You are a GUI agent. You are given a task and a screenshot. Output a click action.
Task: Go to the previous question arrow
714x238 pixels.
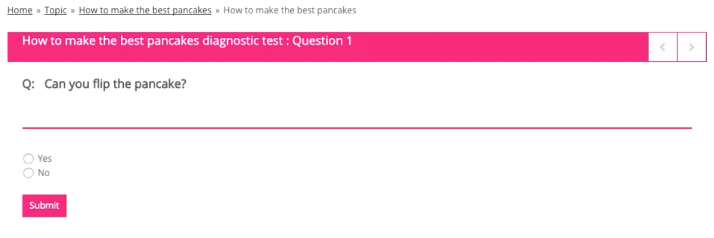point(662,47)
